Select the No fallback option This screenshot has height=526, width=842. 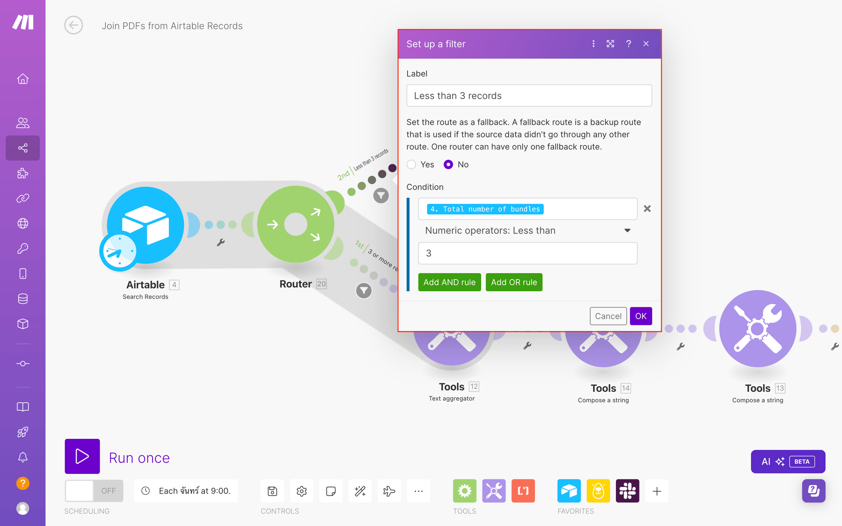448,165
